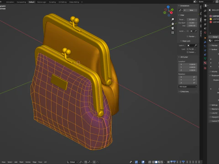Open the View vertical tab in sidebar

pyautogui.click(x=201, y=20)
